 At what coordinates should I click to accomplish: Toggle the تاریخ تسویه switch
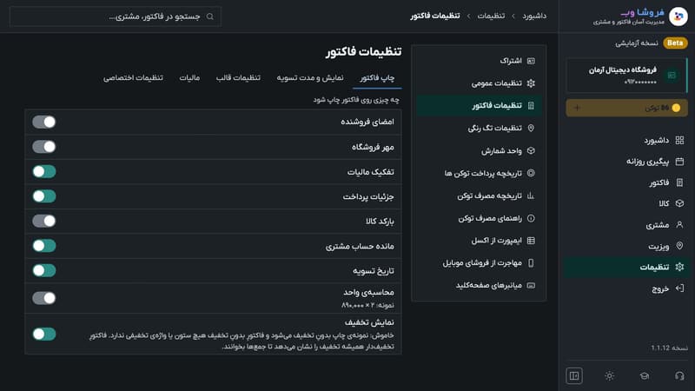tap(44, 270)
